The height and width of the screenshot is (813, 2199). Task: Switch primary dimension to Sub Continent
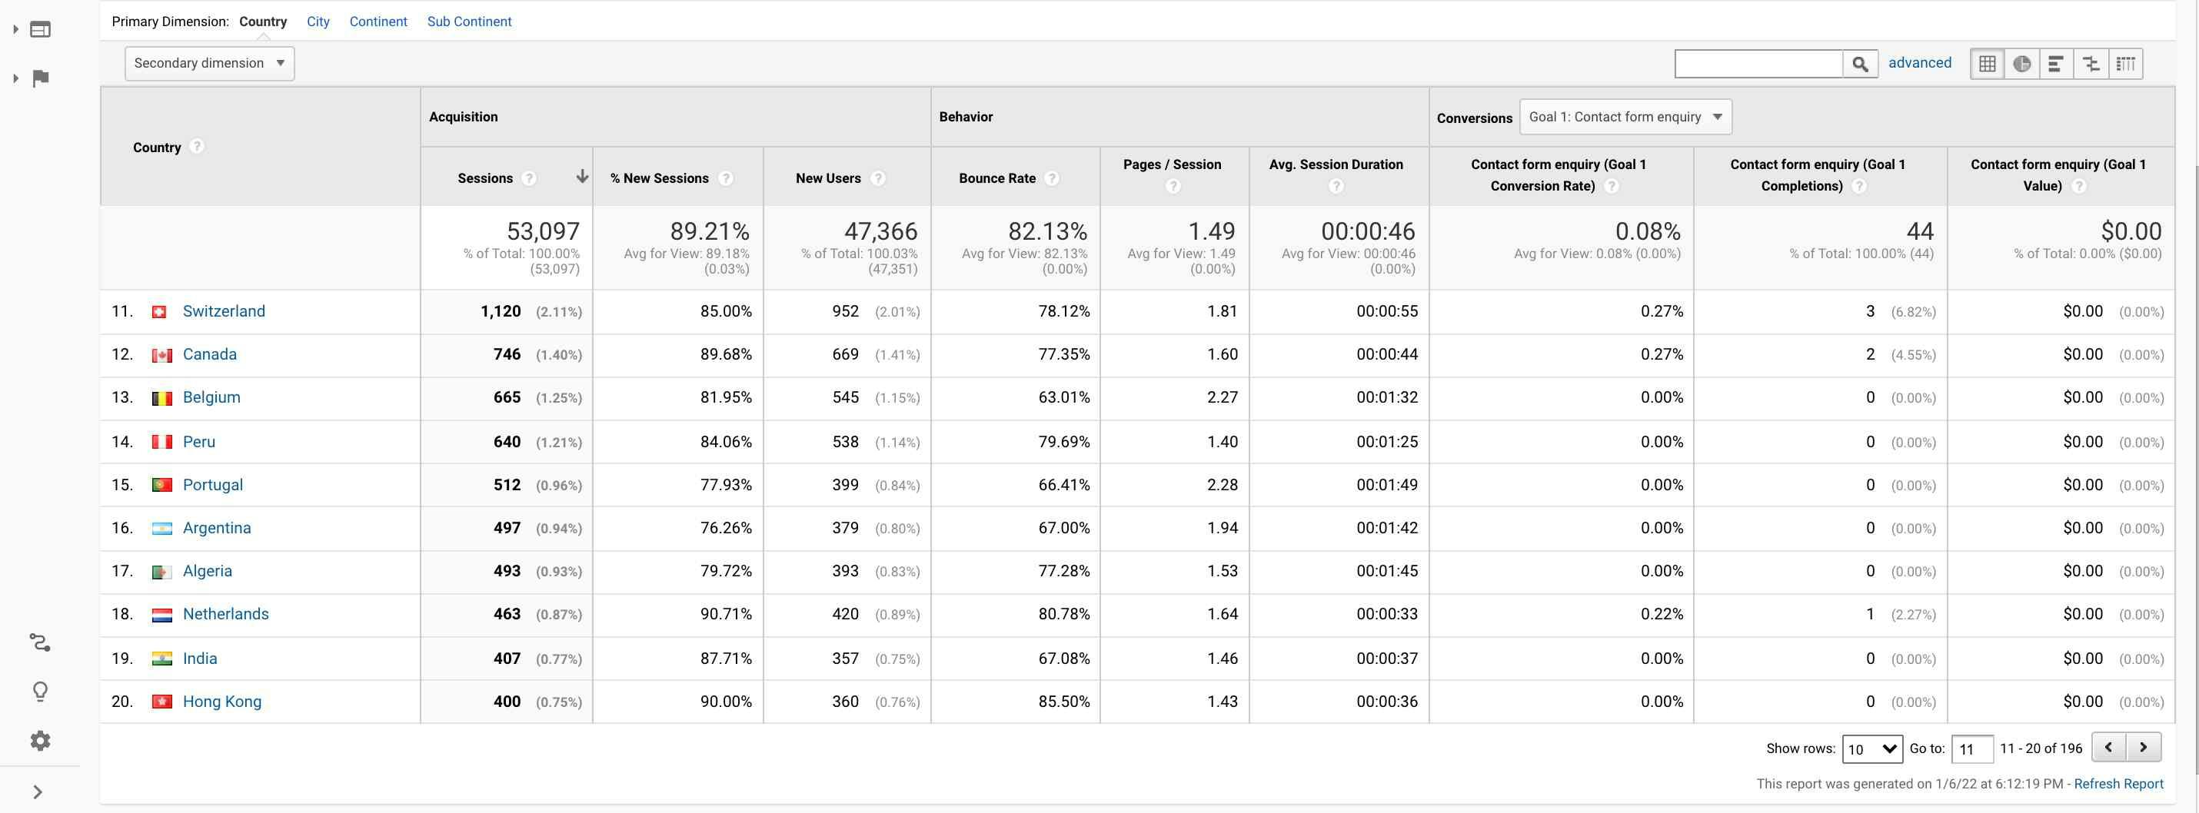[469, 22]
